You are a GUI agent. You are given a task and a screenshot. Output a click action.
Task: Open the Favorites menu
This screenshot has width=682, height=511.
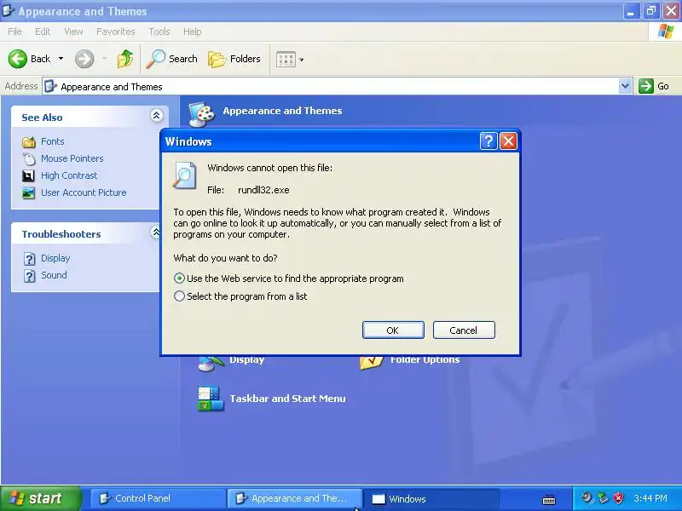[116, 32]
